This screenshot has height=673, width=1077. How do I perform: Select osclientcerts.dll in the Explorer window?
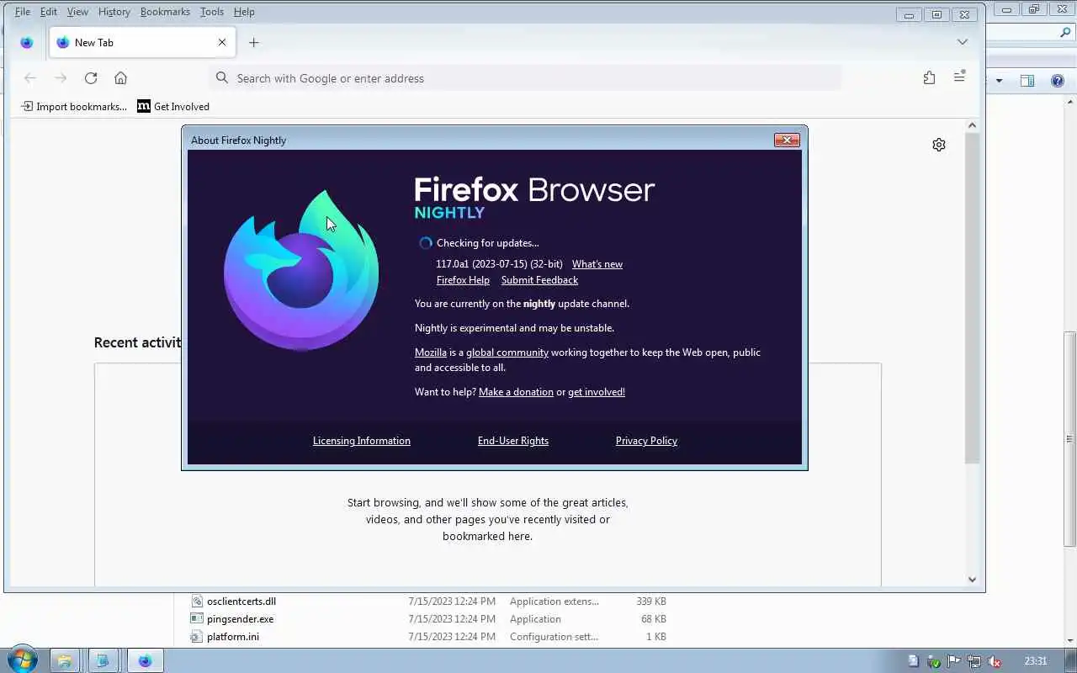pyautogui.click(x=241, y=601)
